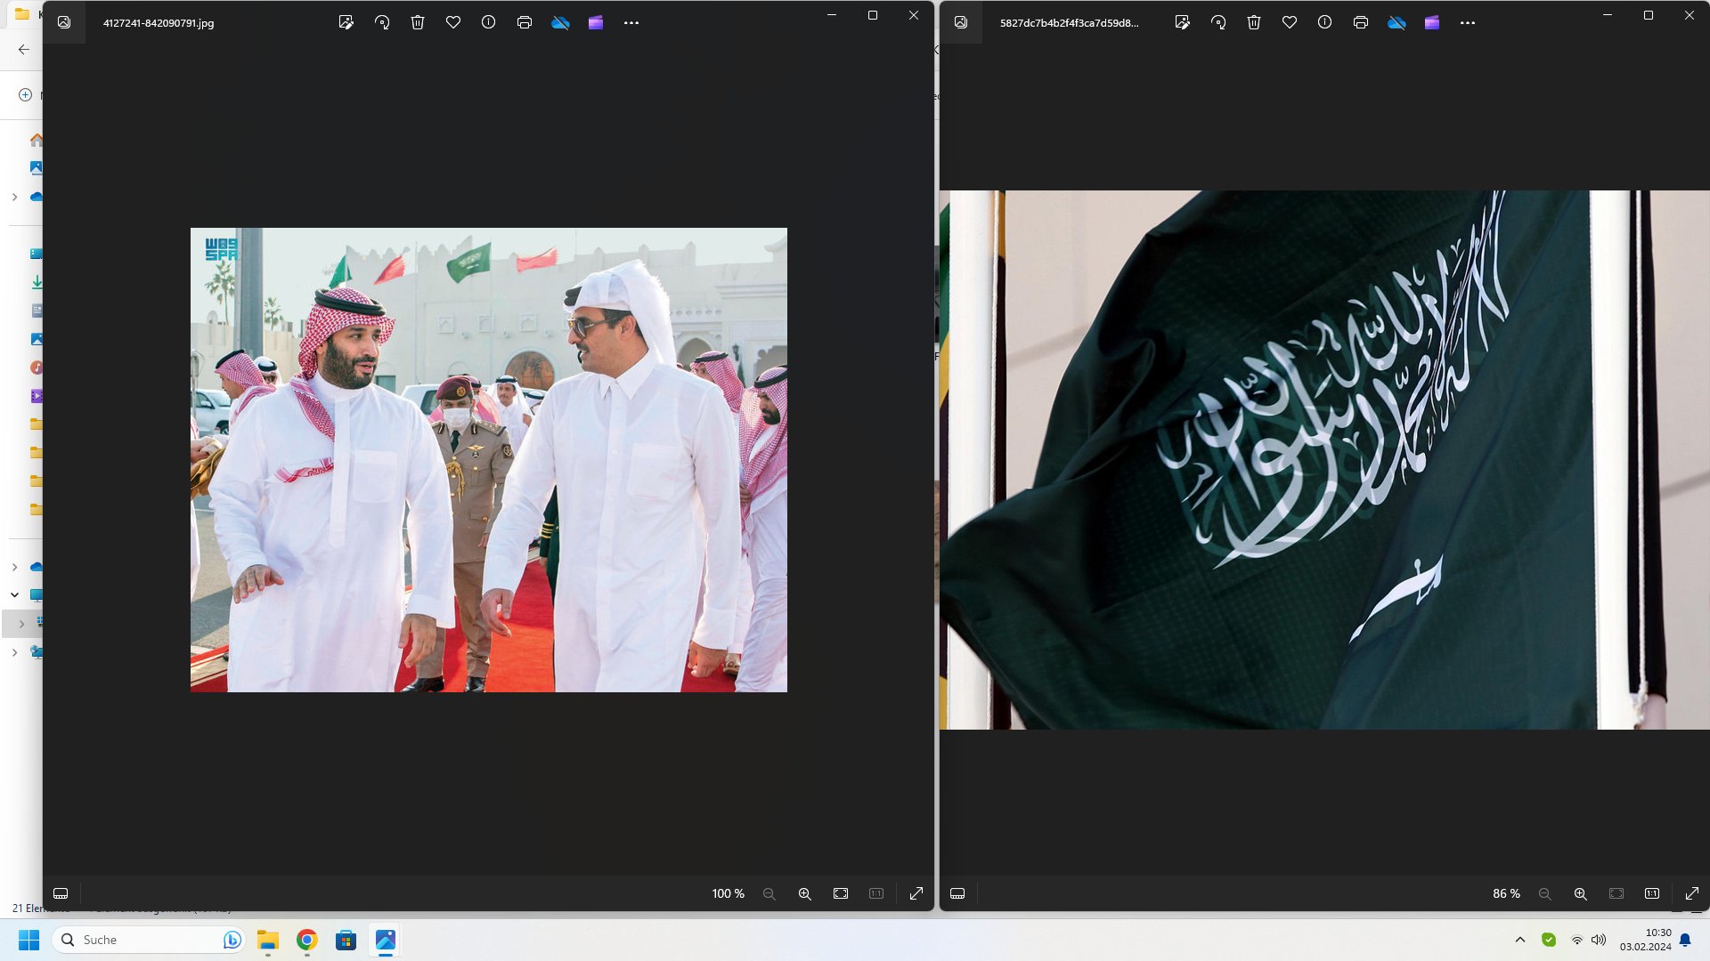Open Clipchamp icon in left Photos window
1710x961 pixels.
pos(595,22)
